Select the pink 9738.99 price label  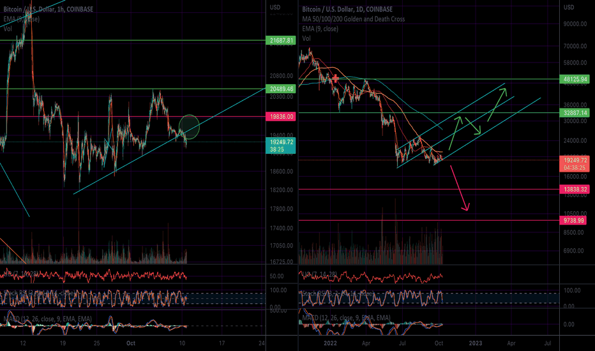[x=575, y=220]
